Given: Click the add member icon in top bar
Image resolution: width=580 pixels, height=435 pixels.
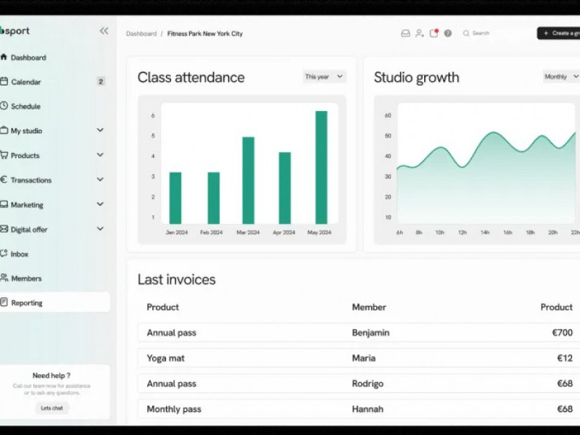Looking at the screenshot, I should pos(419,33).
